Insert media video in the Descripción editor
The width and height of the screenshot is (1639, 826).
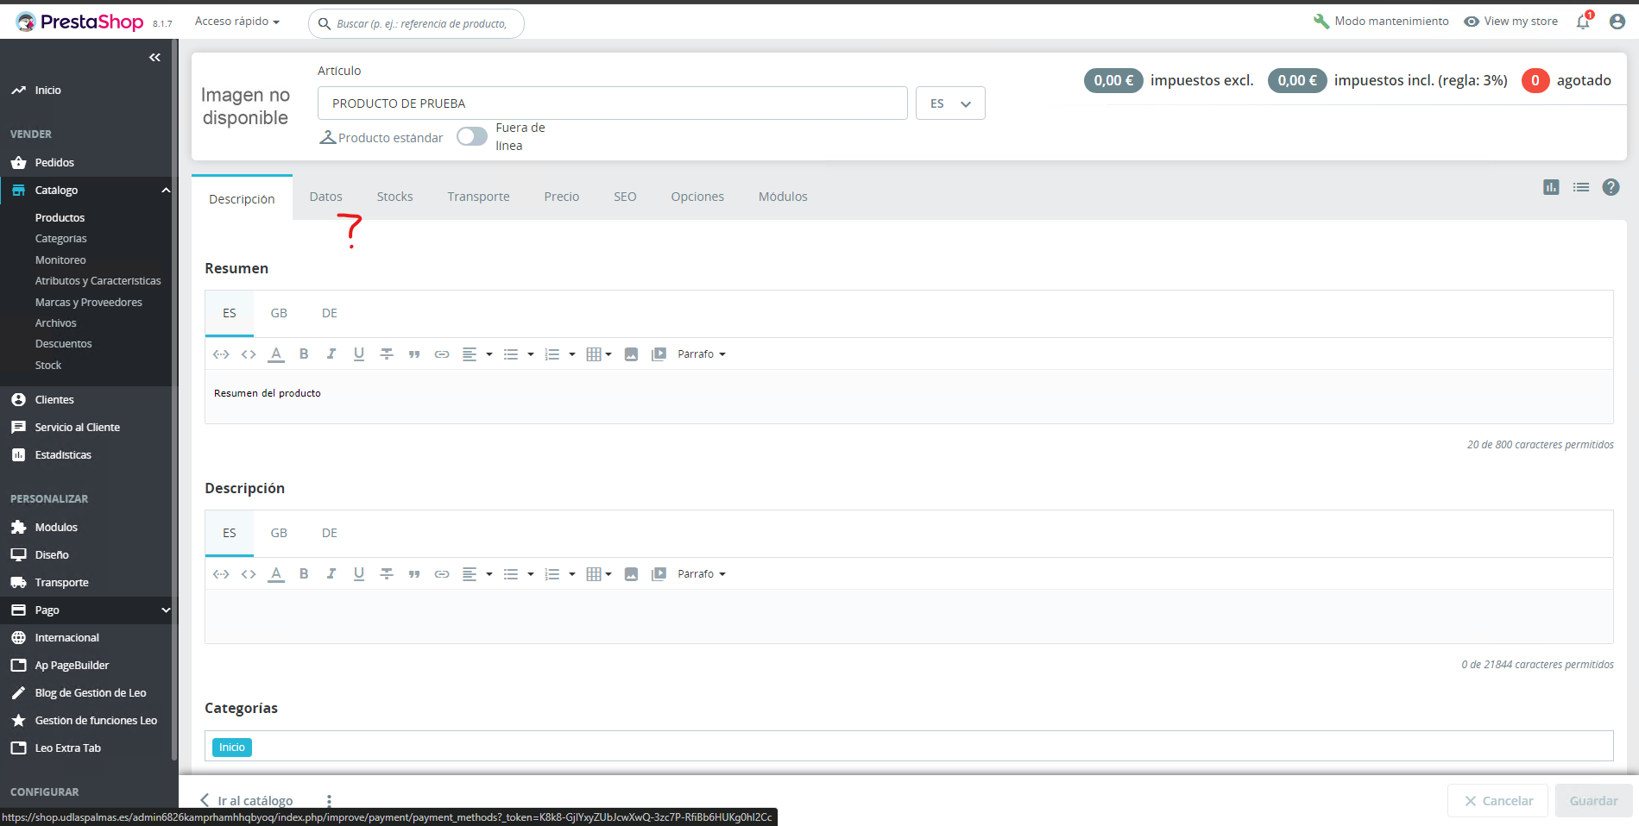click(x=659, y=573)
